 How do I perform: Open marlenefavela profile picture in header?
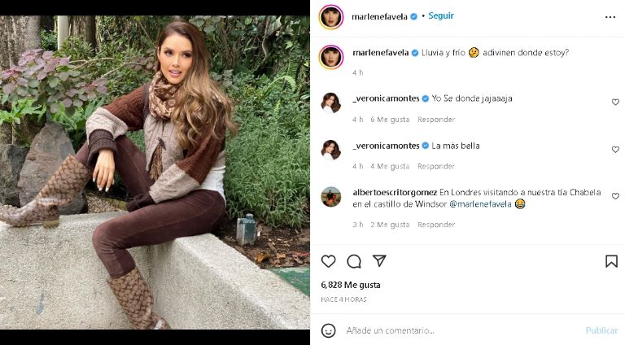[331, 16]
